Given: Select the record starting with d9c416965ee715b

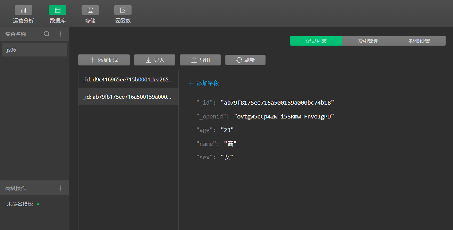Looking at the screenshot, I should pos(128,79).
